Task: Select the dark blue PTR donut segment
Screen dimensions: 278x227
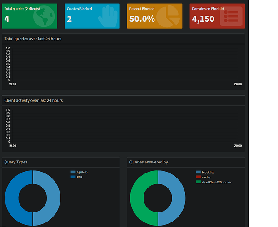Action: tap(13, 198)
